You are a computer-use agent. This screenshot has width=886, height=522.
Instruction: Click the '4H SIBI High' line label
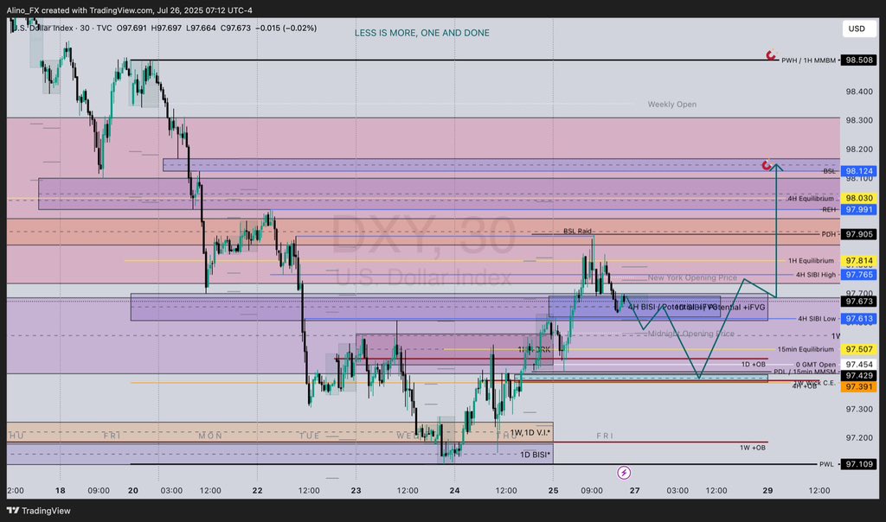[x=815, y=275]
